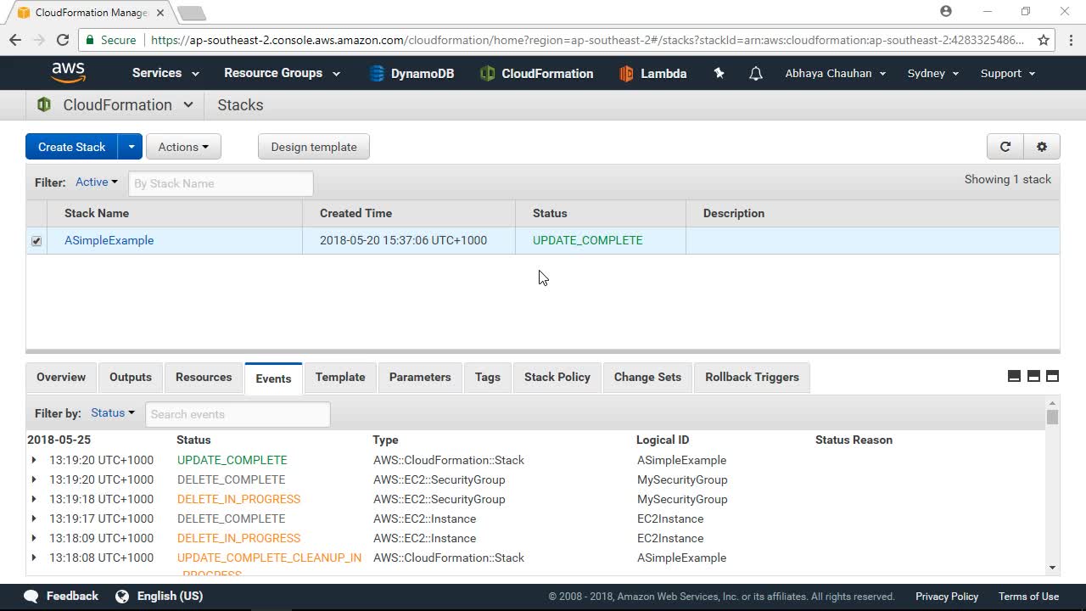Viewport: 1086px width, 611px height.
Task: Open the ASimpleExample stack link
Action: point(109,241)
